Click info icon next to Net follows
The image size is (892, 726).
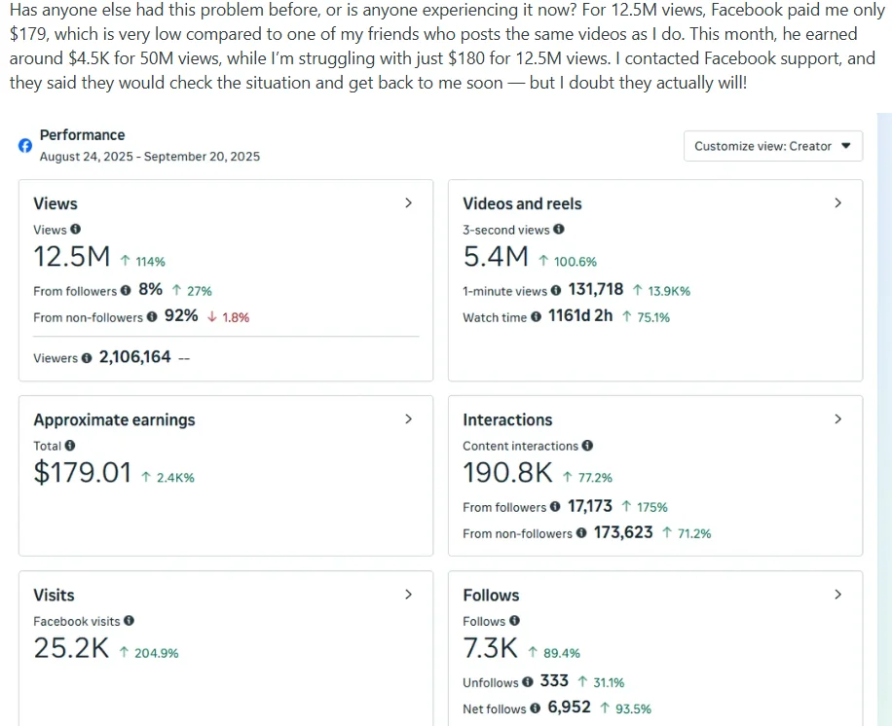pos(535,708)
